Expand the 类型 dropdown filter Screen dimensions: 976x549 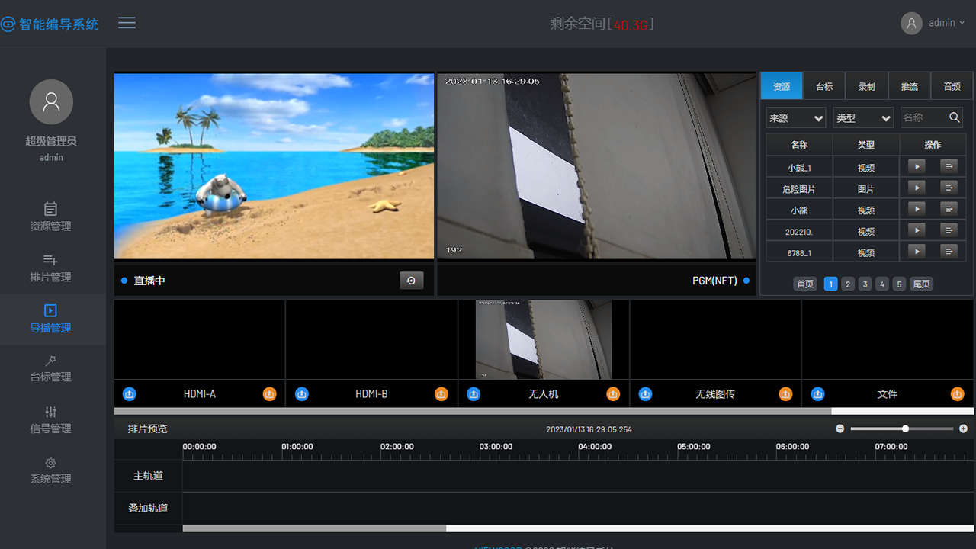863,117
